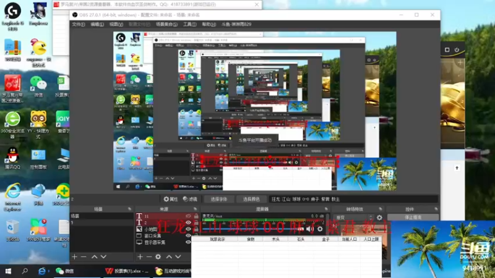The width and height of the screenshot is (495, 278).
Task: Add a new source with the plus icon
Action: pos(140,257)
